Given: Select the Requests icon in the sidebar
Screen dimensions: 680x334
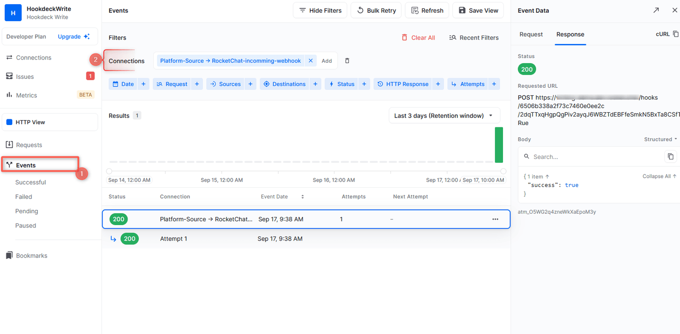Looking at the screenshot, I should (10, 145).
